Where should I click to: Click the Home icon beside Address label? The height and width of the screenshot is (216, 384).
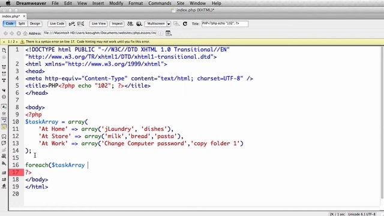coord(25,33)
